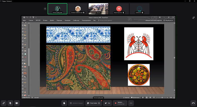The image size is (197, 107).
Task: Copy the meeting link with the chain icon
Action: [4, 103]
